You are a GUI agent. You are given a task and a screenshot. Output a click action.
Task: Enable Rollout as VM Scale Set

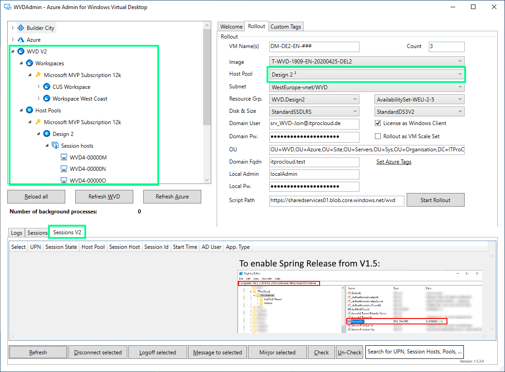point(378,136)
